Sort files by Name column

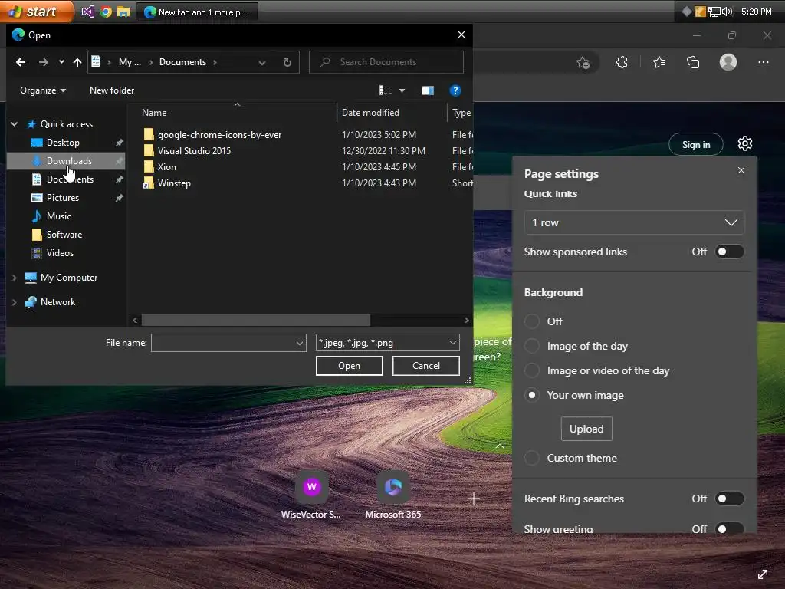point(153,113)
